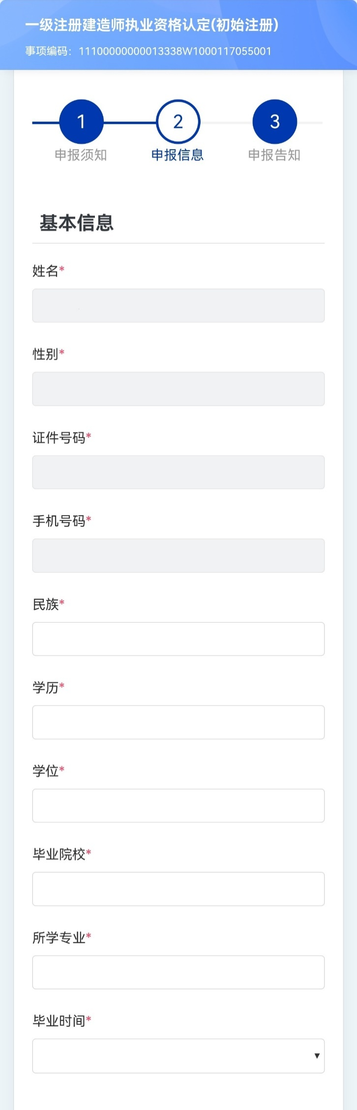Click the 所学专业 input field
357x1110 pixels.
178,972
